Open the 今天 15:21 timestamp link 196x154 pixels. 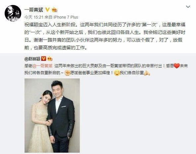(x=33, y=17)
